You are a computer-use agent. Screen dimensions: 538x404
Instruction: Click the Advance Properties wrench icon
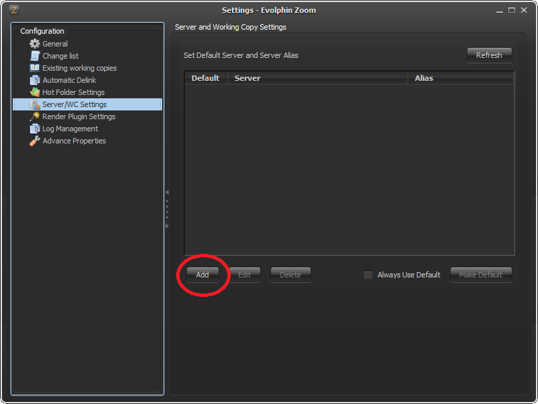(35, 141)
